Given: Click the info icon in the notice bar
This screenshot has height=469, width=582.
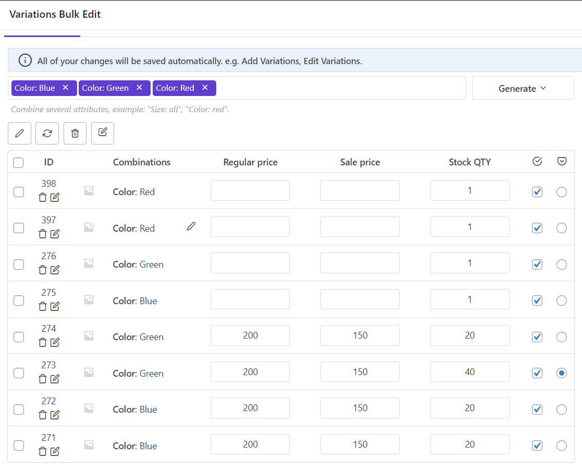Looking at the screenshot, I should [25, 60].
